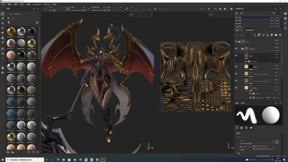
Task: Open texture set list settings dropdown
Action: tap(277, 13)
